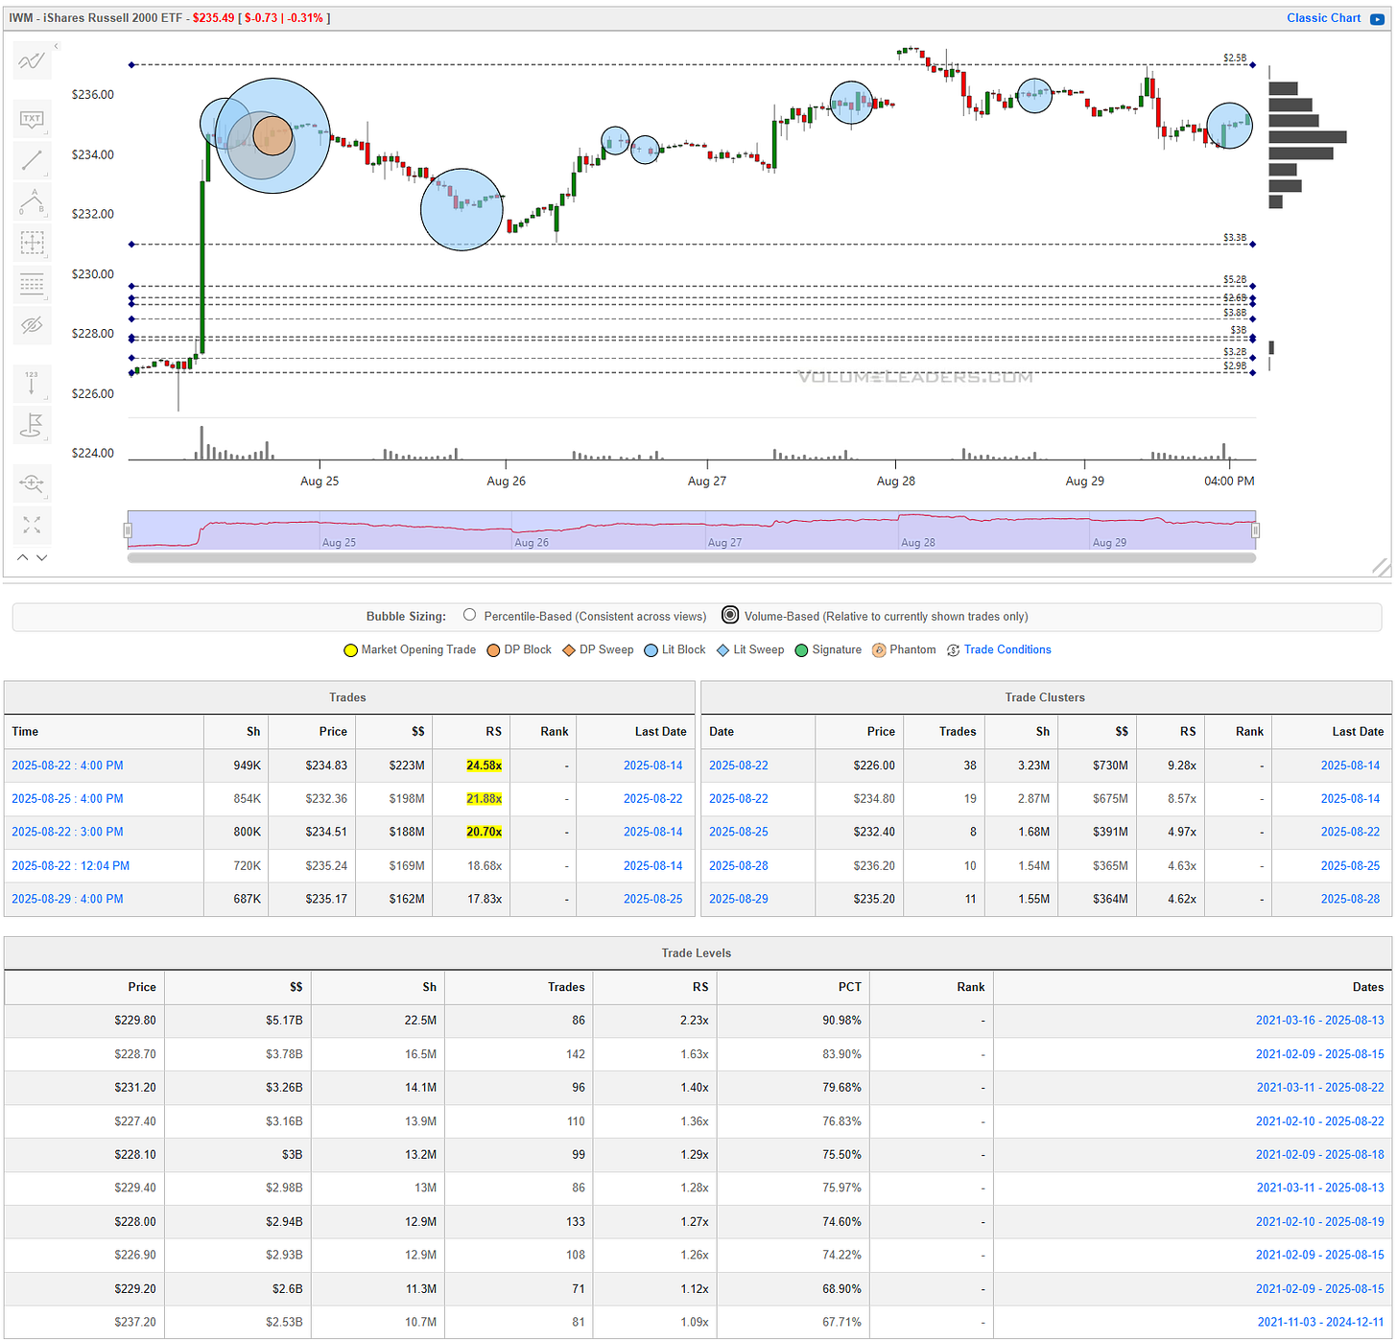
Task: Click the $730M cluster dollar value
Action: click(1110, 765)
